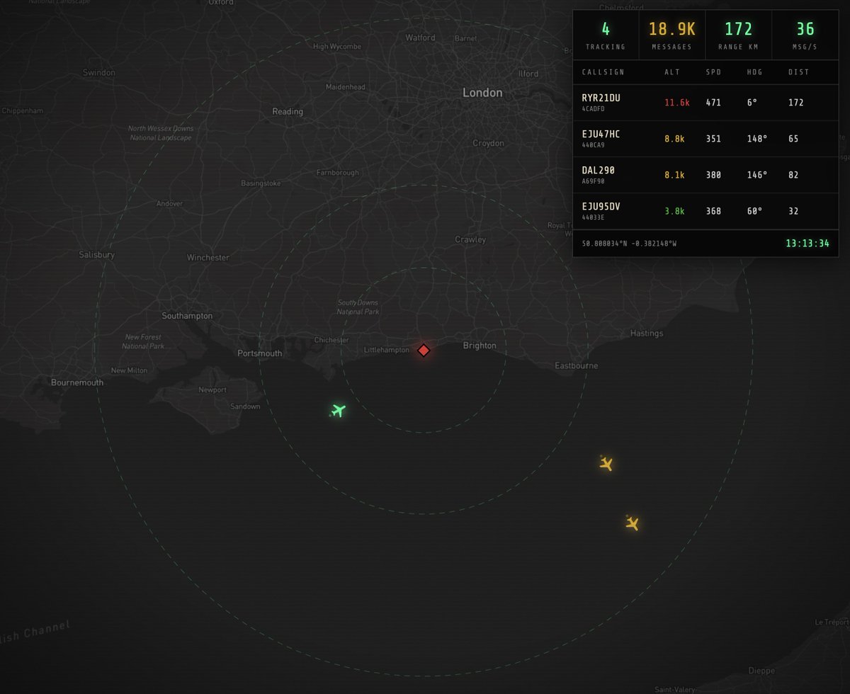Click the New Forest National Park label
Screen dimensions: 850x694
(142, 342)
